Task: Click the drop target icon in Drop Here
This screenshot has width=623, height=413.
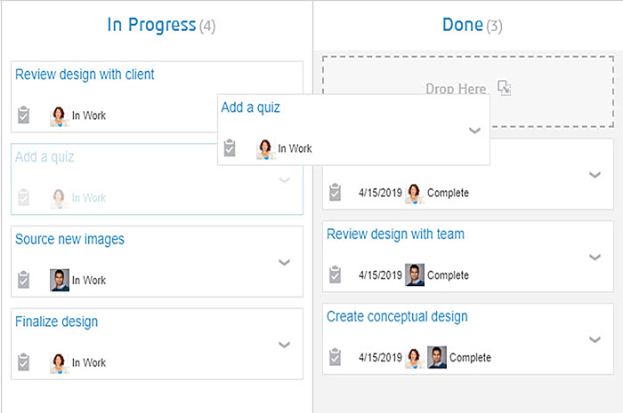Action: click(x=505, y=88)
